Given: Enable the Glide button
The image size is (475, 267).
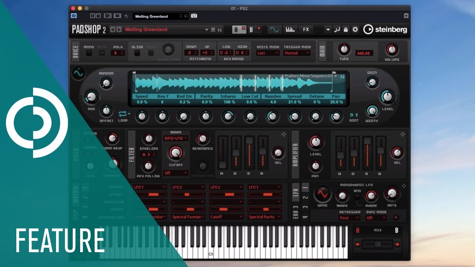Looking at the screenshot, I should [x=137, y=53].
